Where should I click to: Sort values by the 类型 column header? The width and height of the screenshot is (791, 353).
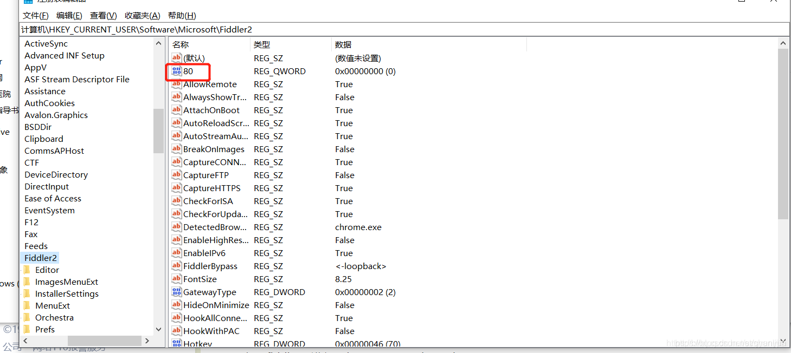tap(291, 45)
